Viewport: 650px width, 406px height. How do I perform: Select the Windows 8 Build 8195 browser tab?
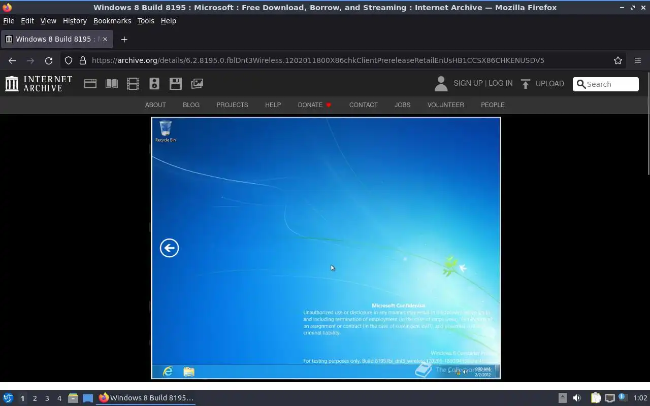pos(56,39)
